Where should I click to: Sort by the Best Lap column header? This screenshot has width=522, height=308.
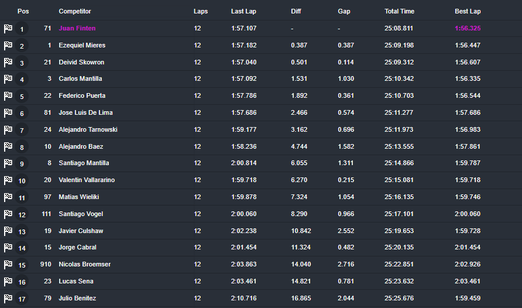[468, 11]
